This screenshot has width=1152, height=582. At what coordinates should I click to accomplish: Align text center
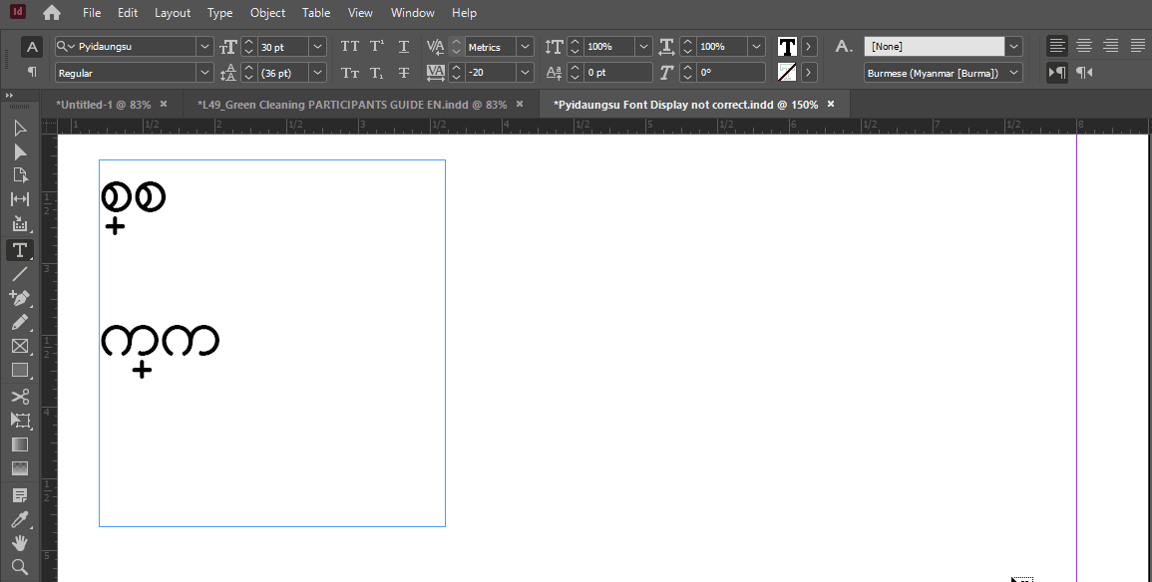tap(1083, 46)
